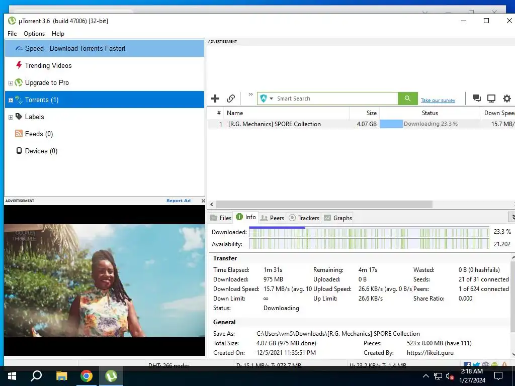Open the File menu
This screenshot has height=386, width=515.
[12, 34]
